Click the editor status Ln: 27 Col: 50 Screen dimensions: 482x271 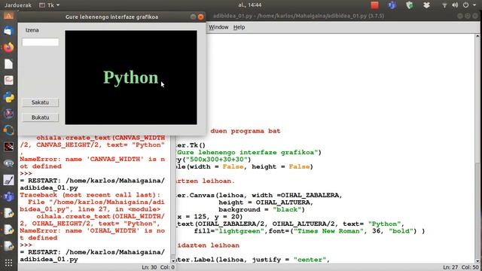pos(460,267)
